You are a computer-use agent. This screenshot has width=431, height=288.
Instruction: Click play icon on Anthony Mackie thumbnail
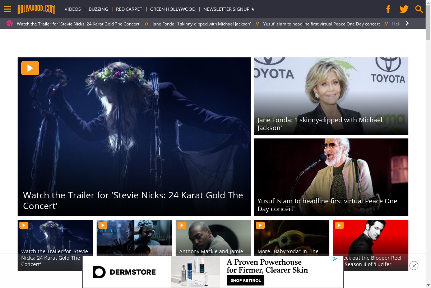(x=182, y=225)
